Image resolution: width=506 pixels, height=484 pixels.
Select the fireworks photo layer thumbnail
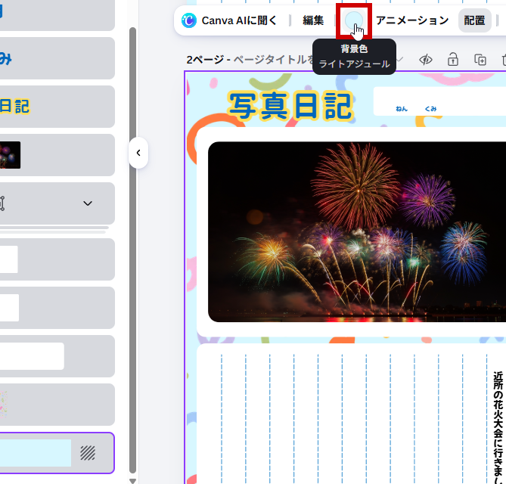pyautogui.click(x=10, y=155)
